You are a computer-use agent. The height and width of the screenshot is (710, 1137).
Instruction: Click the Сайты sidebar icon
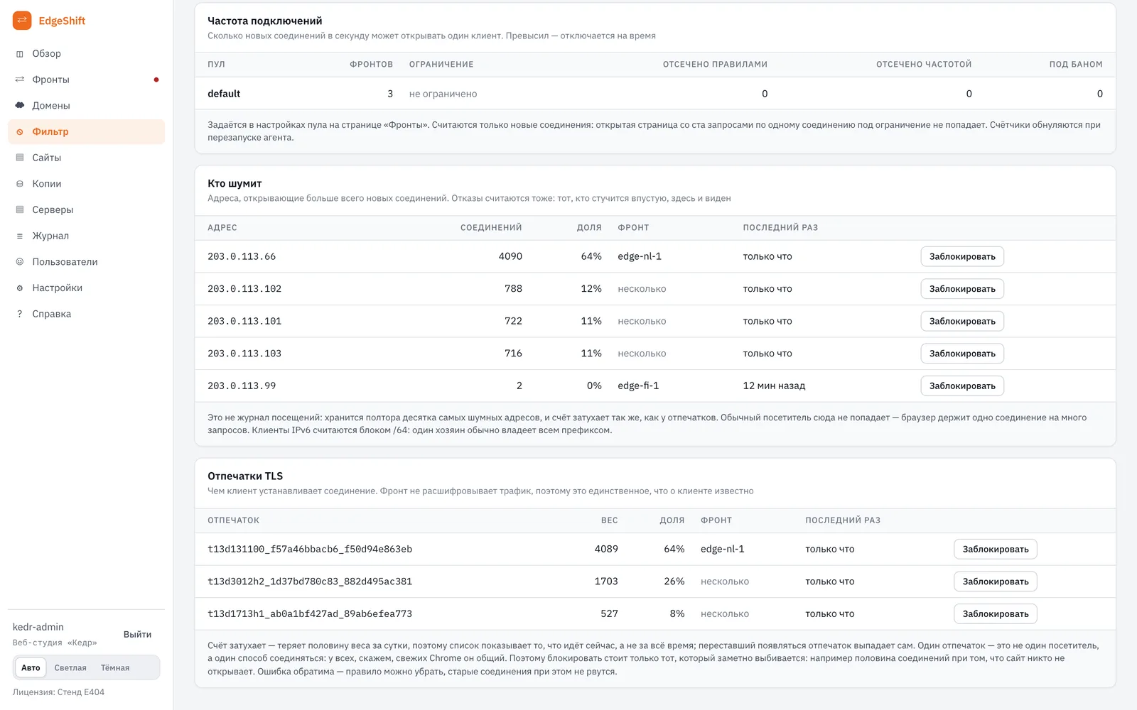point(20,158)
